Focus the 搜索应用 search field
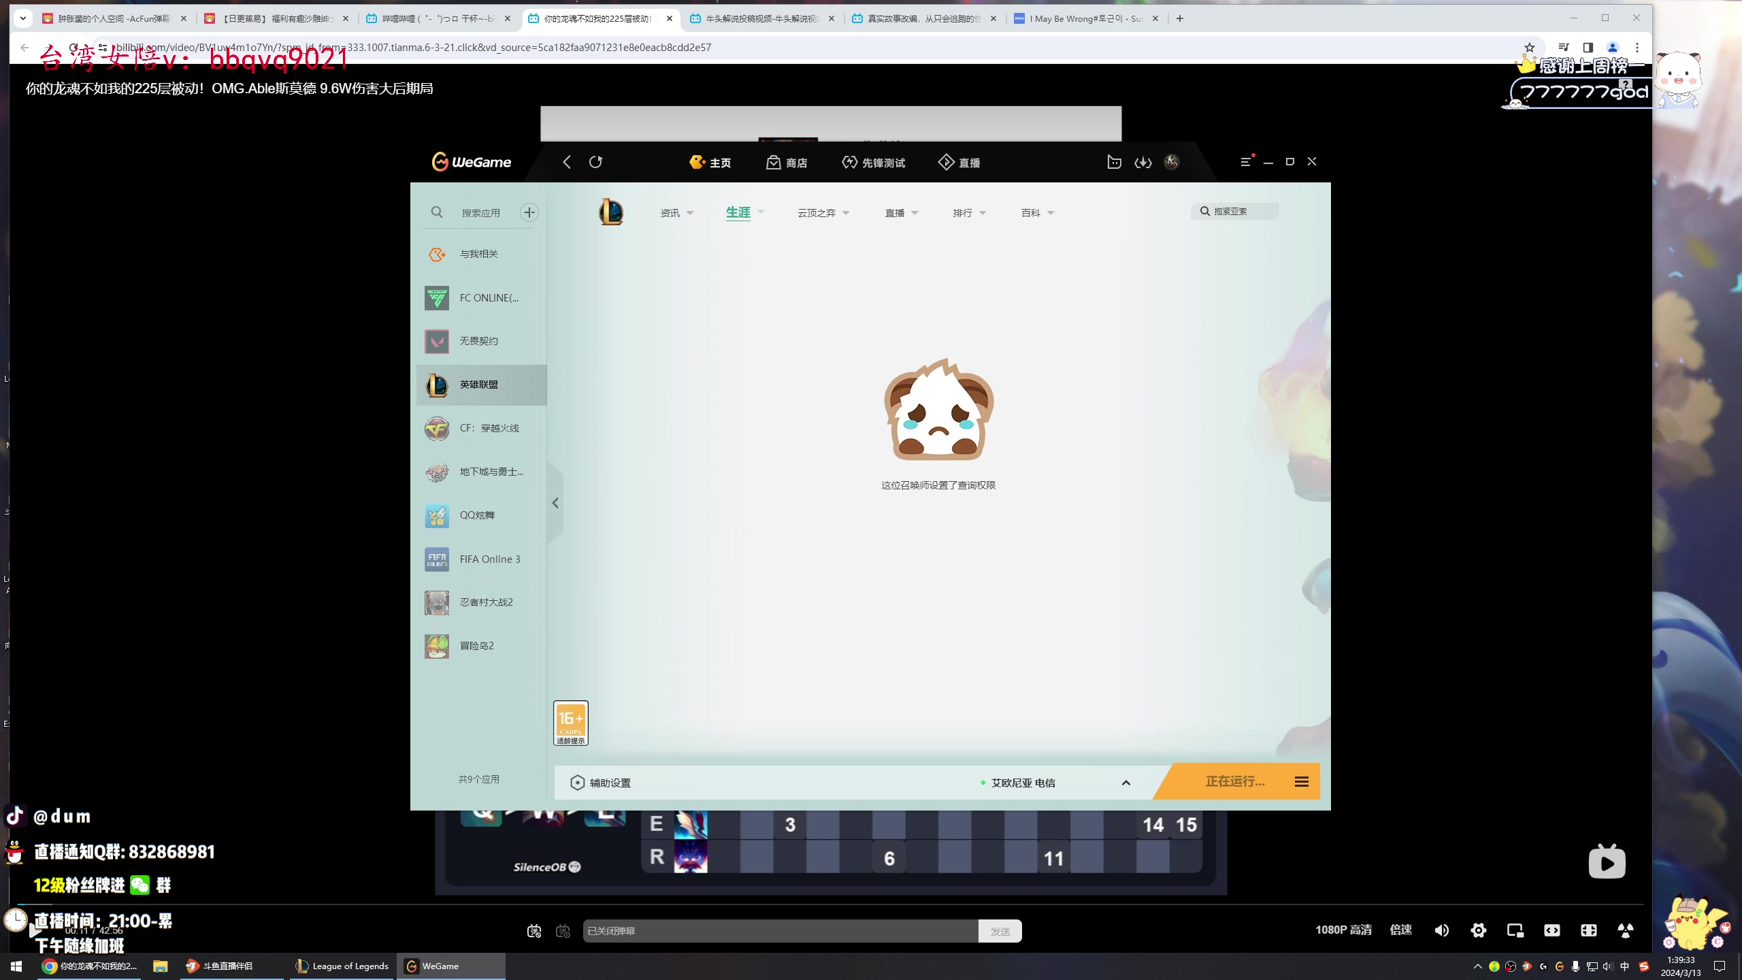Viewport: 1742px width, 980px height. 481,213
